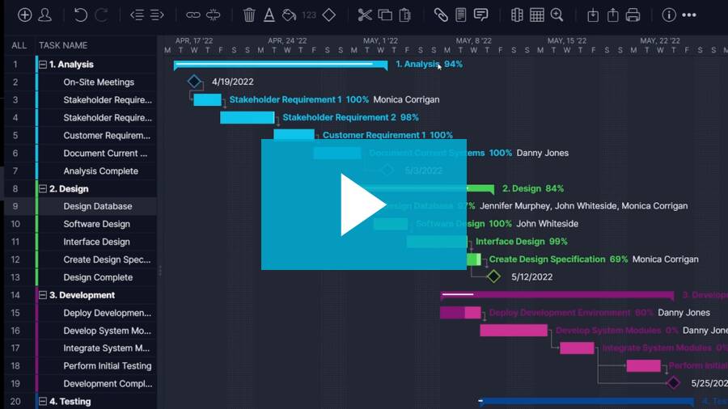Open the paint bucket fill color tool

[289, 15]
